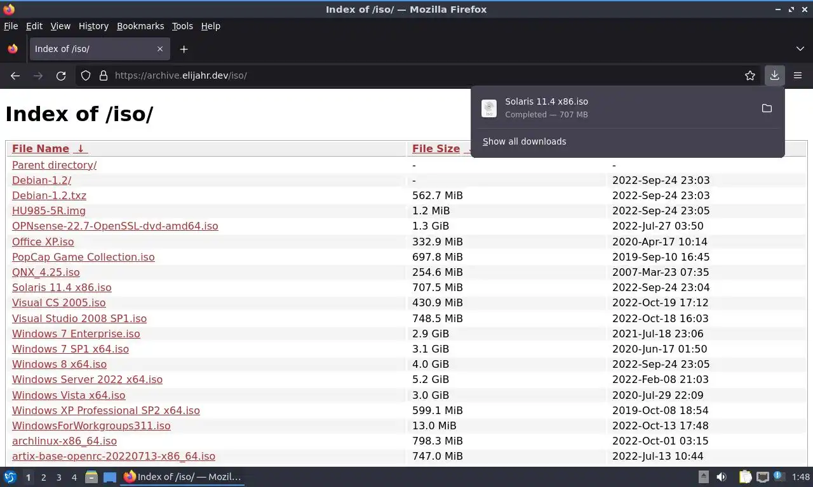
Task: Go back to the previous page
Action: (x=15, y=75)
